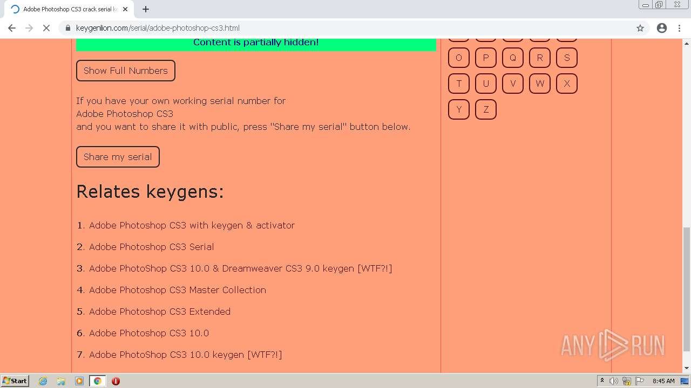691x388 pixels.
Task: Click the Relates keygens heading
Action: click(150, 191)
